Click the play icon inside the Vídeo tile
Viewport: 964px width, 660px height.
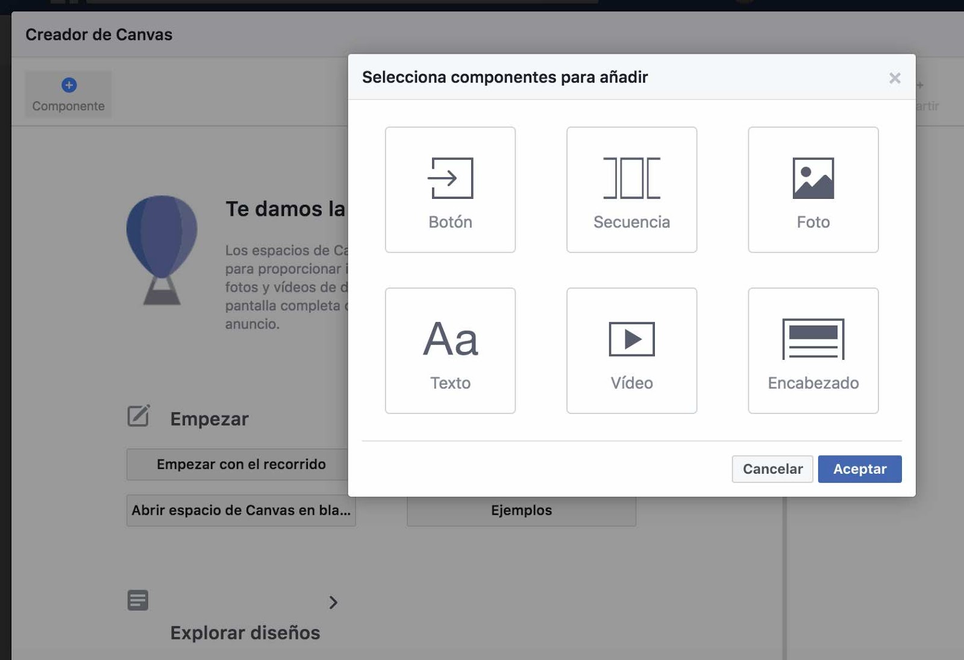[631, 339]
